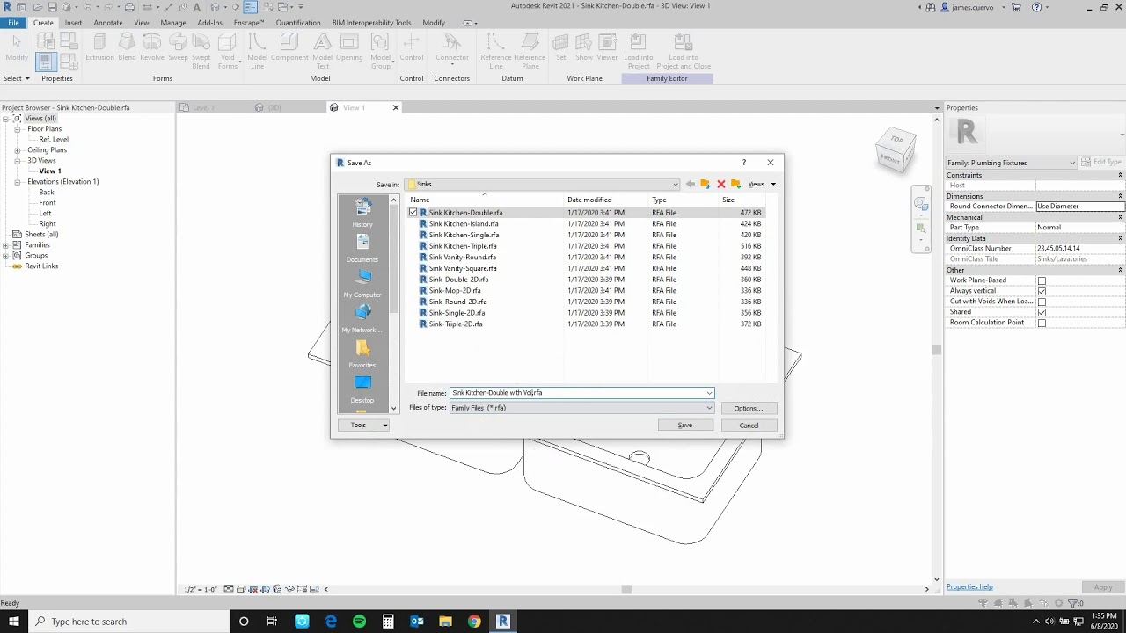Click the Save As sidebar scrollbar
Screen dimensions: 1126x633
(x=393, y=304)
